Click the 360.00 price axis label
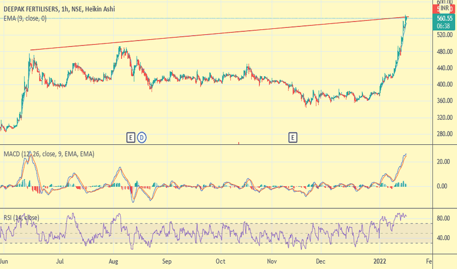 (444, 101)
